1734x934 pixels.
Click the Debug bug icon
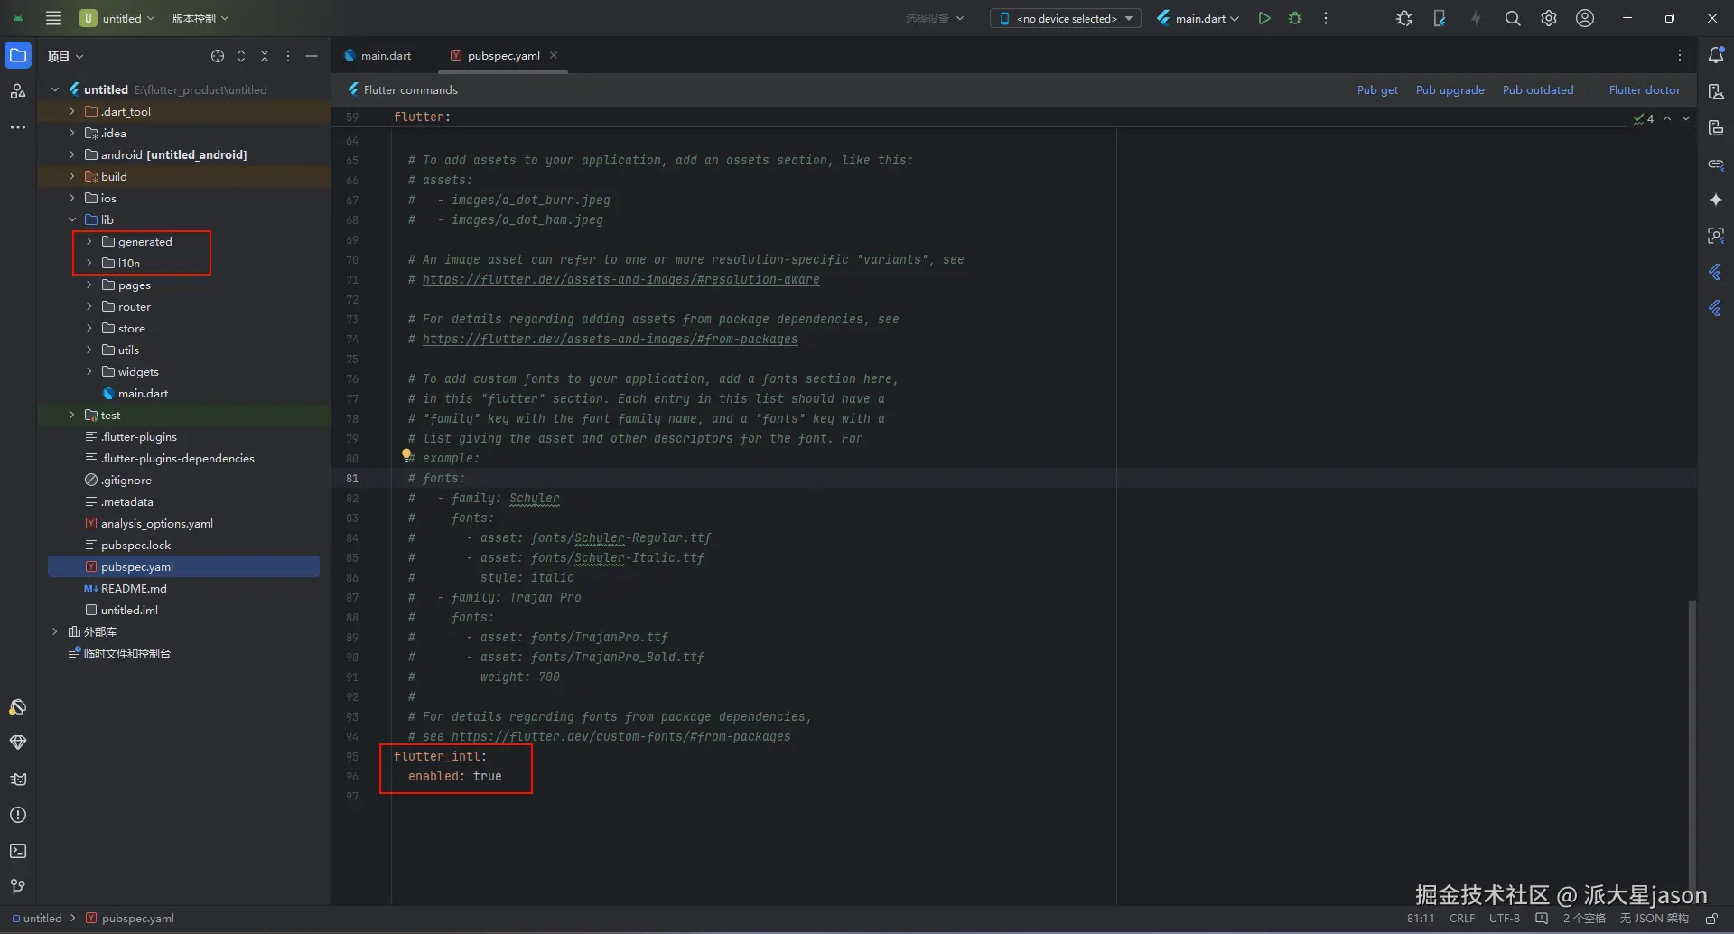coord(1295,18)
